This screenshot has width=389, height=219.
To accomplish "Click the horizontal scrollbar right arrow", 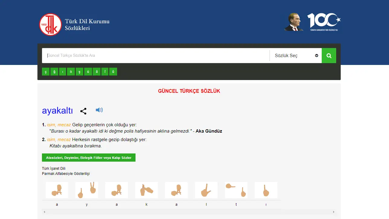I will coord(333,212).
